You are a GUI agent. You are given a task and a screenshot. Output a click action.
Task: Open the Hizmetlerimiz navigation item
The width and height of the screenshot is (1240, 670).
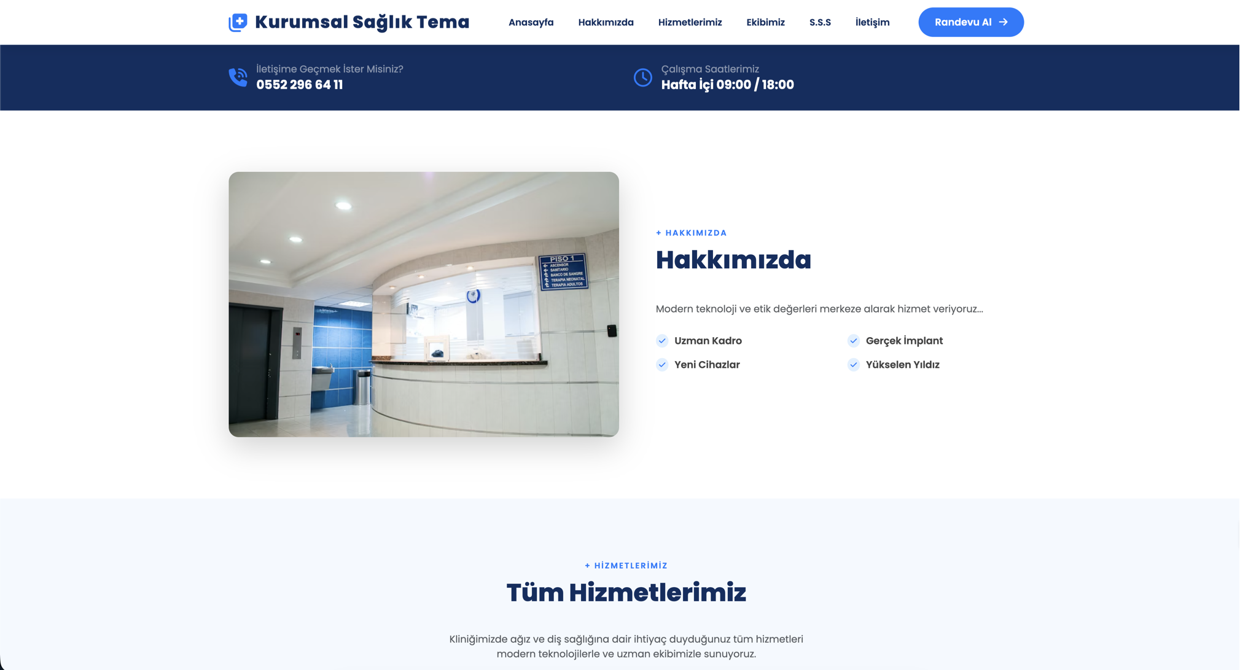coord(690,22)
